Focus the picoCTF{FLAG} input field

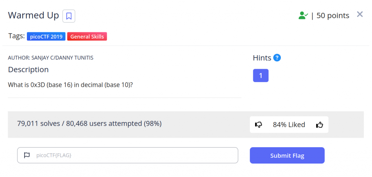click(134, 155)
